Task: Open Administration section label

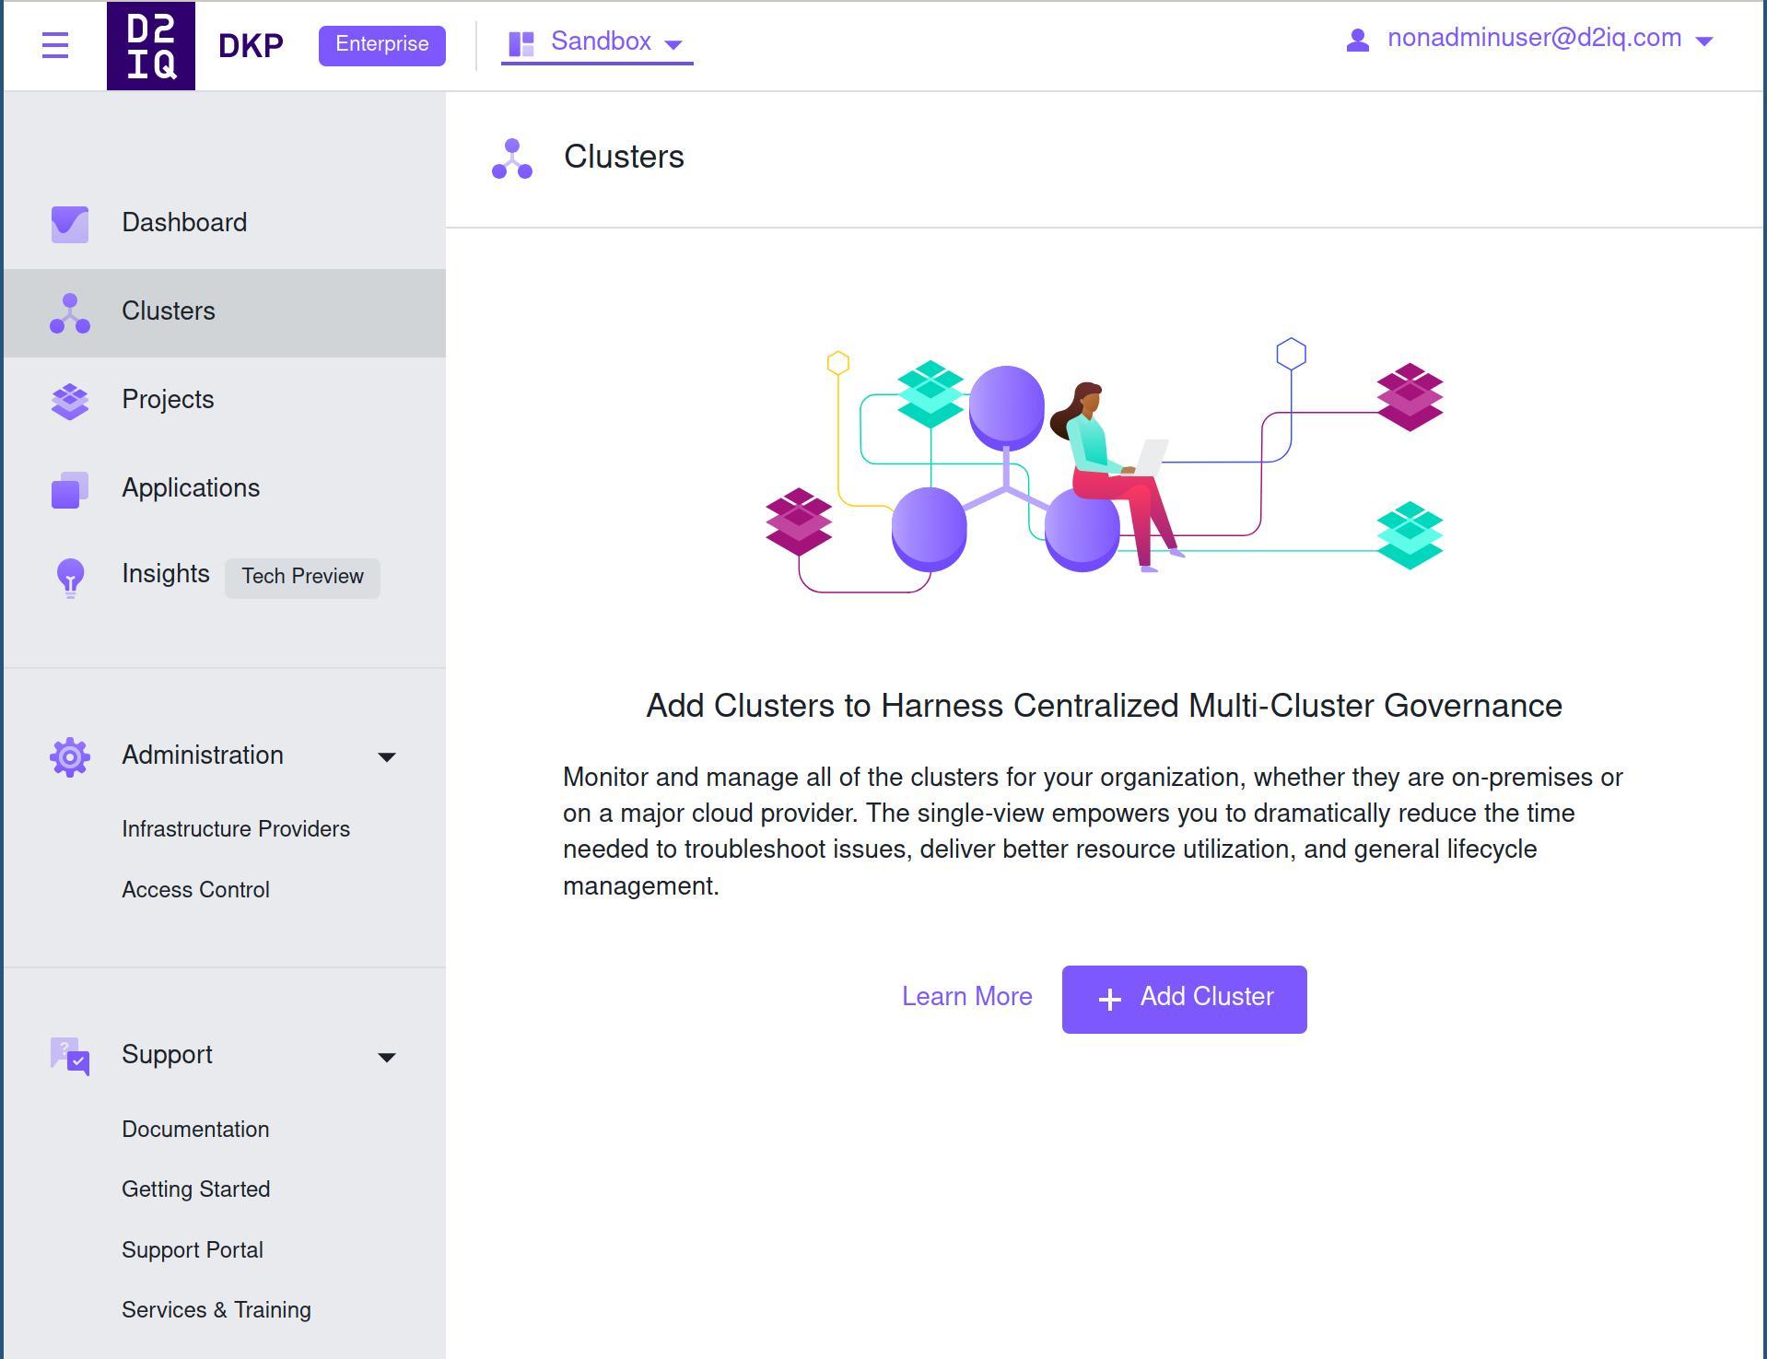Action: [x=203, y=756]
